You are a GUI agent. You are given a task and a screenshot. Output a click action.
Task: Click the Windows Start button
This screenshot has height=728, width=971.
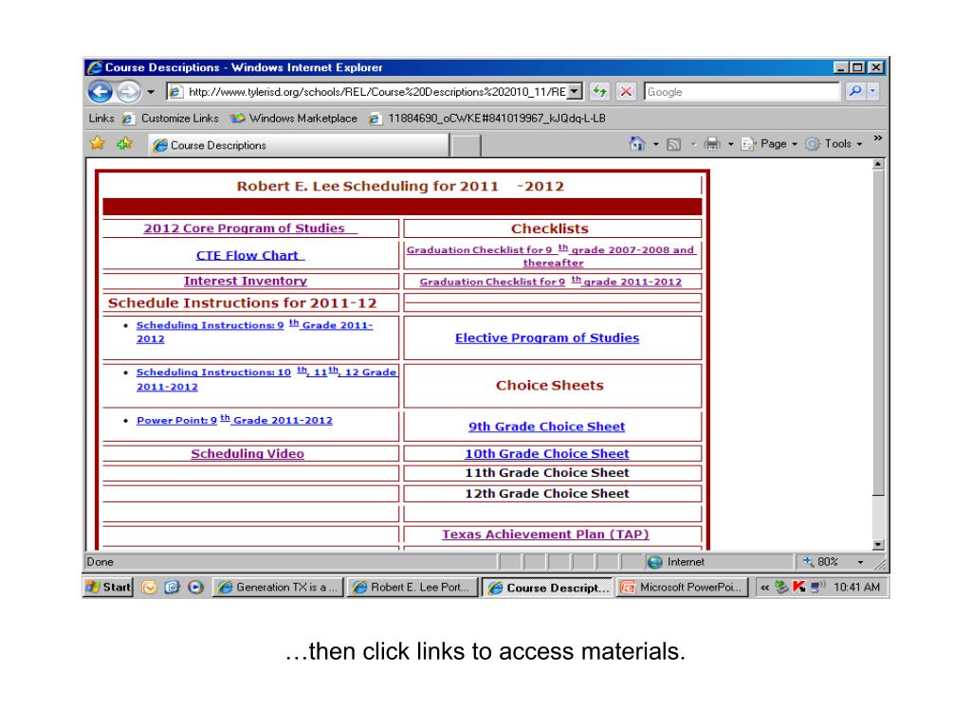point(108,587)
